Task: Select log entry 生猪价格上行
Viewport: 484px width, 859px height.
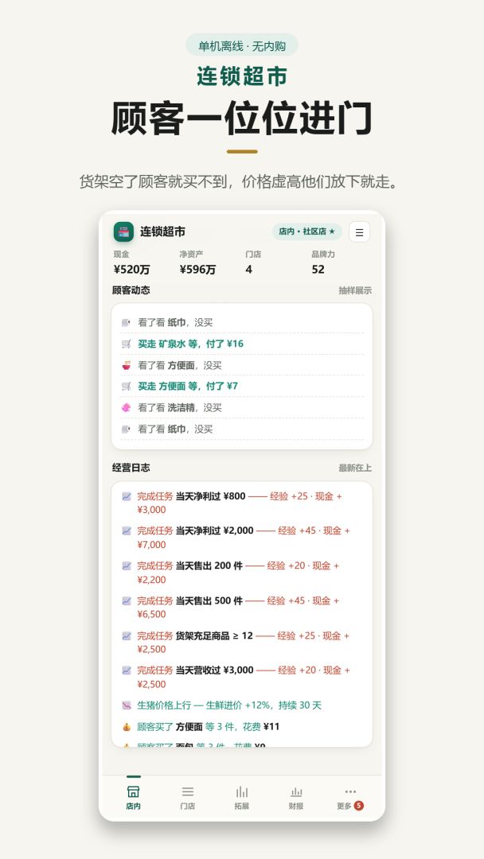Action: pyautogui.click(x=242, y=705)
